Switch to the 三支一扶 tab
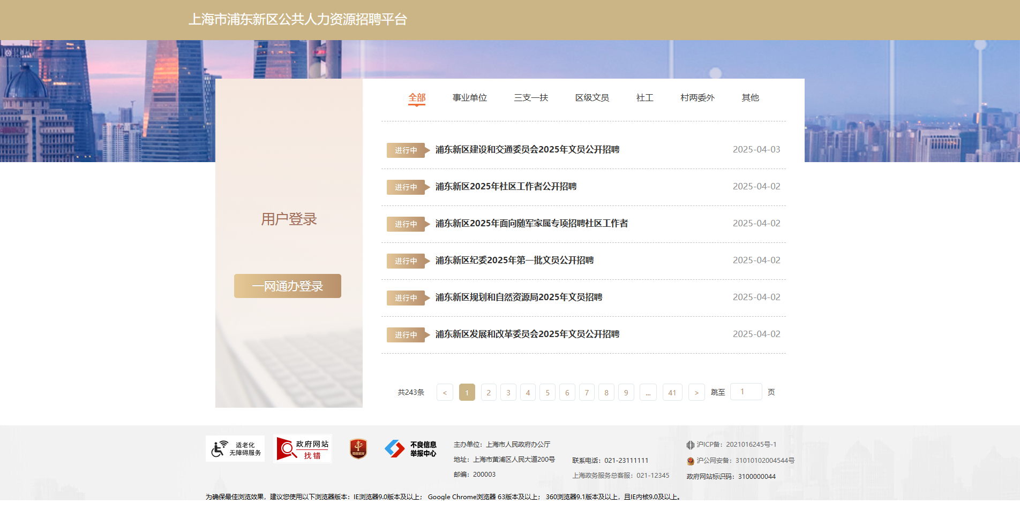The image size is (1020, 527). [x=530, y=97]
